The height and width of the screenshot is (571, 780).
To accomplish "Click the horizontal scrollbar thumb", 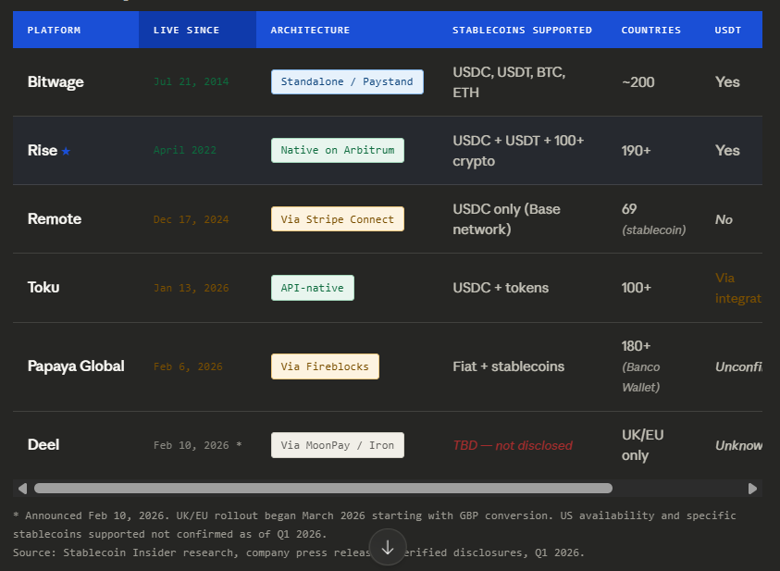I will pyautogui.click(x=323, y=488).
